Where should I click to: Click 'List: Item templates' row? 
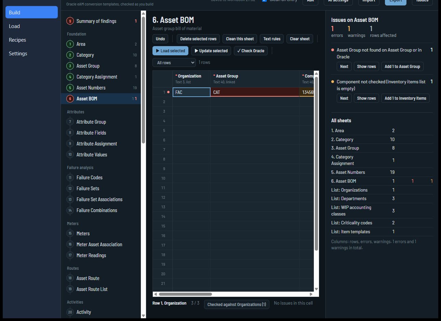pyautogui.click(x=382, y=232)
